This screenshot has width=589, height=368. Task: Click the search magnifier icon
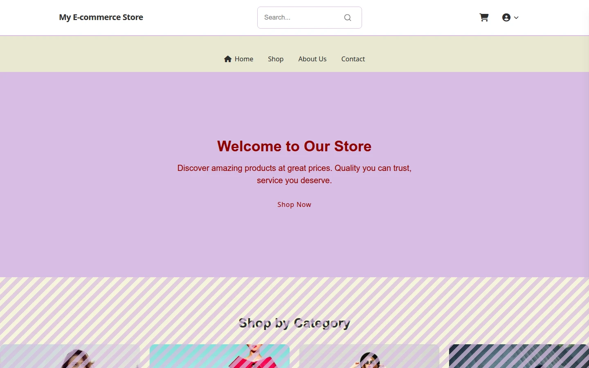(348, 18)
